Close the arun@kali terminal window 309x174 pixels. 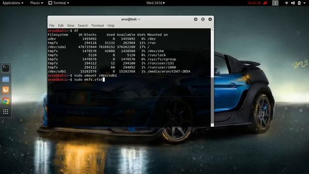pyautogui.click(x=210, y=19)
